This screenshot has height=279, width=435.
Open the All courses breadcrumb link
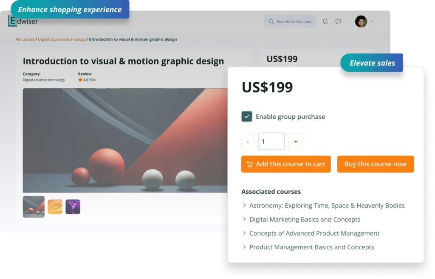pos(24,39)
